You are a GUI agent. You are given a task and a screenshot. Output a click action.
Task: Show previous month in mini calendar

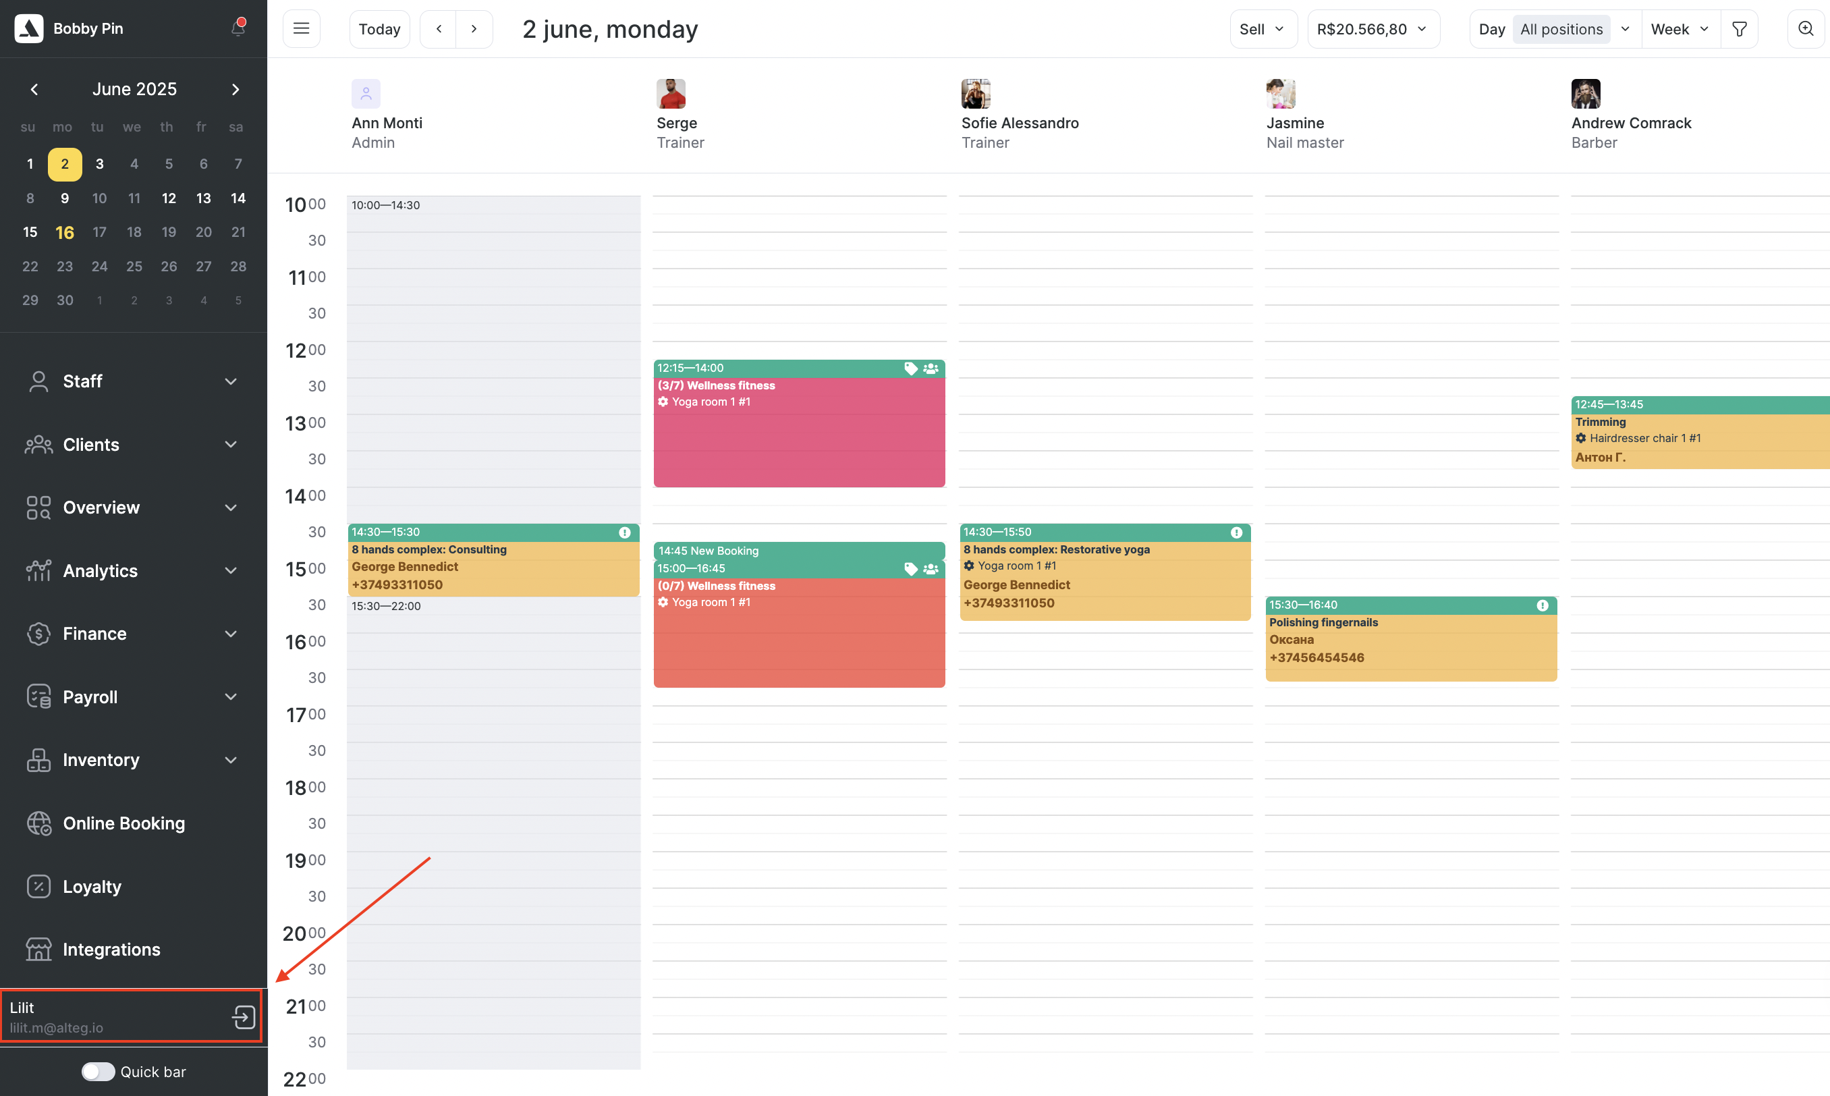[34, 89]
